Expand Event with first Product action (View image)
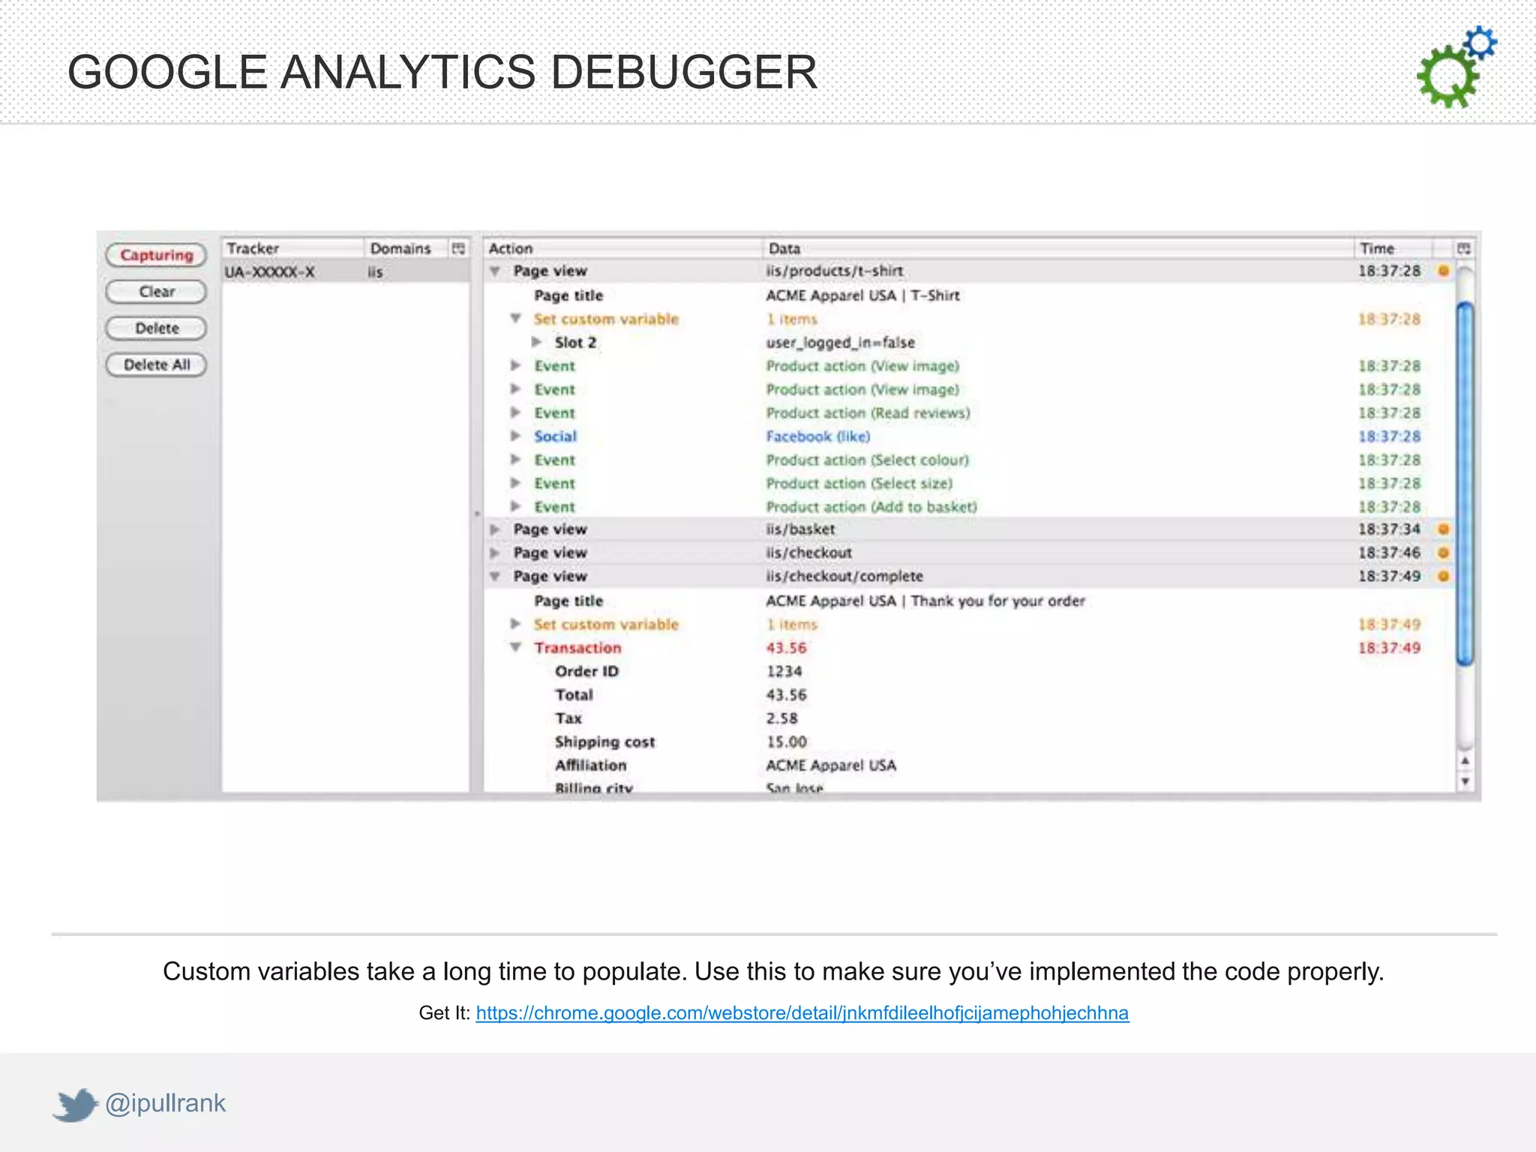This screenshot has width=1536, height=1152. [516, 366]
